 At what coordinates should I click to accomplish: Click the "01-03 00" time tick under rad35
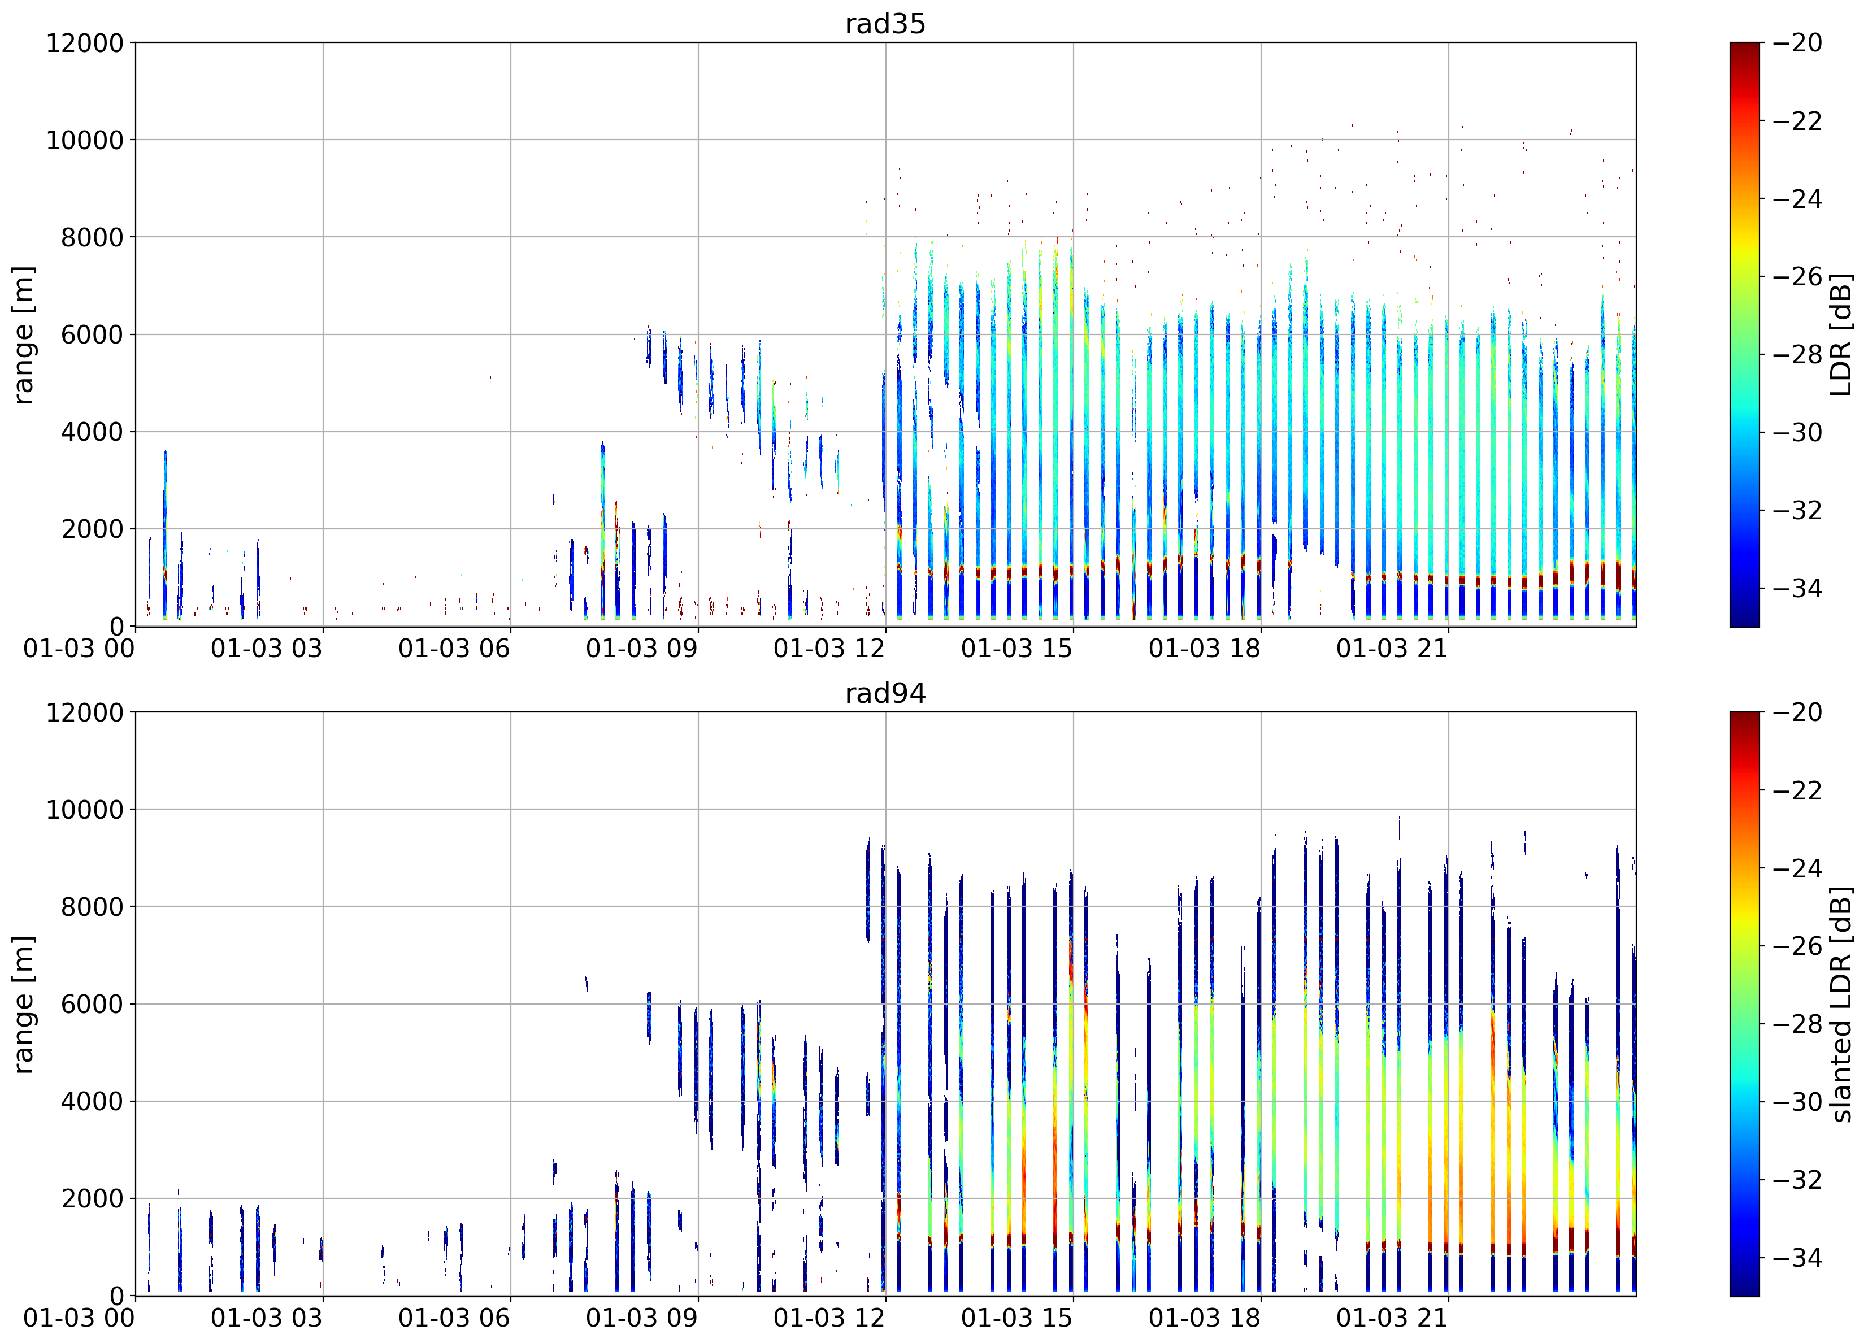(78, 649)
